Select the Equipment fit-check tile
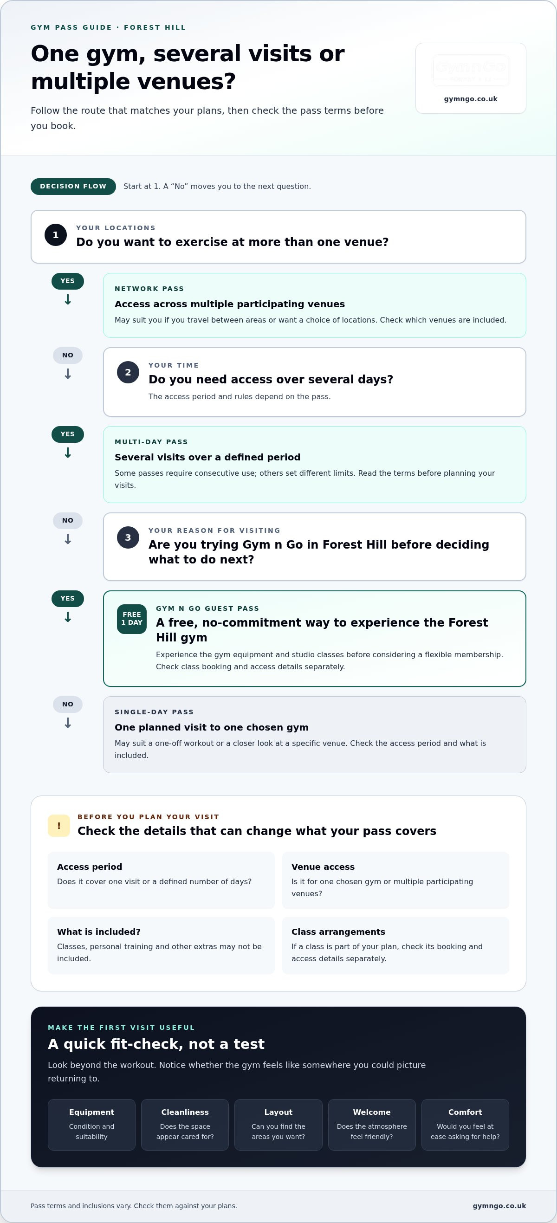The image size is (557, 1223). (91, 1125)
